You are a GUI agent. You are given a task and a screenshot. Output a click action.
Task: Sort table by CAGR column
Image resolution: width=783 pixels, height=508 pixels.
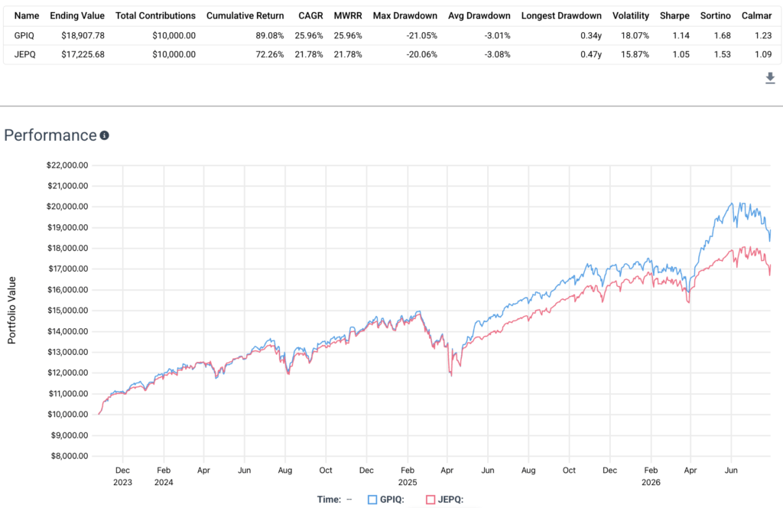(310, 15)
